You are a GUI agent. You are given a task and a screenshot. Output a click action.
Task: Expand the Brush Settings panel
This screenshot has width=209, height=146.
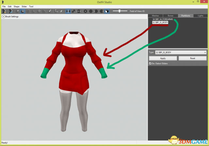(4, 16)
